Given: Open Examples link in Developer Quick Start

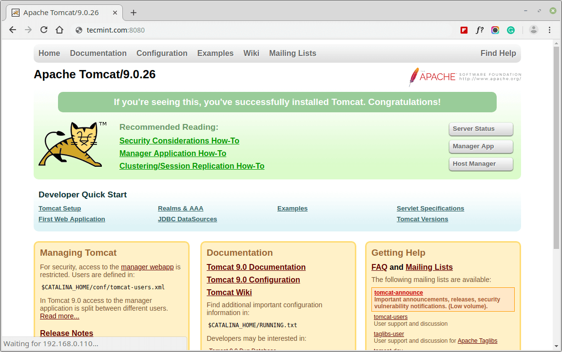Looking at the screenshot, I should (292, 209).
